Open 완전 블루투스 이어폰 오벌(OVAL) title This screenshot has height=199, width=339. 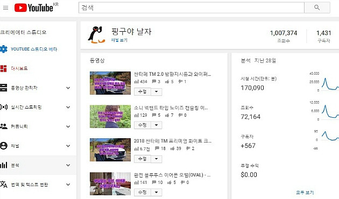172,175
